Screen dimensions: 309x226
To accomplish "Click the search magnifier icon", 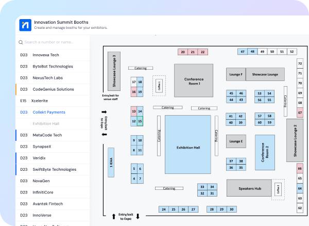I will click(x=21, y=42).
